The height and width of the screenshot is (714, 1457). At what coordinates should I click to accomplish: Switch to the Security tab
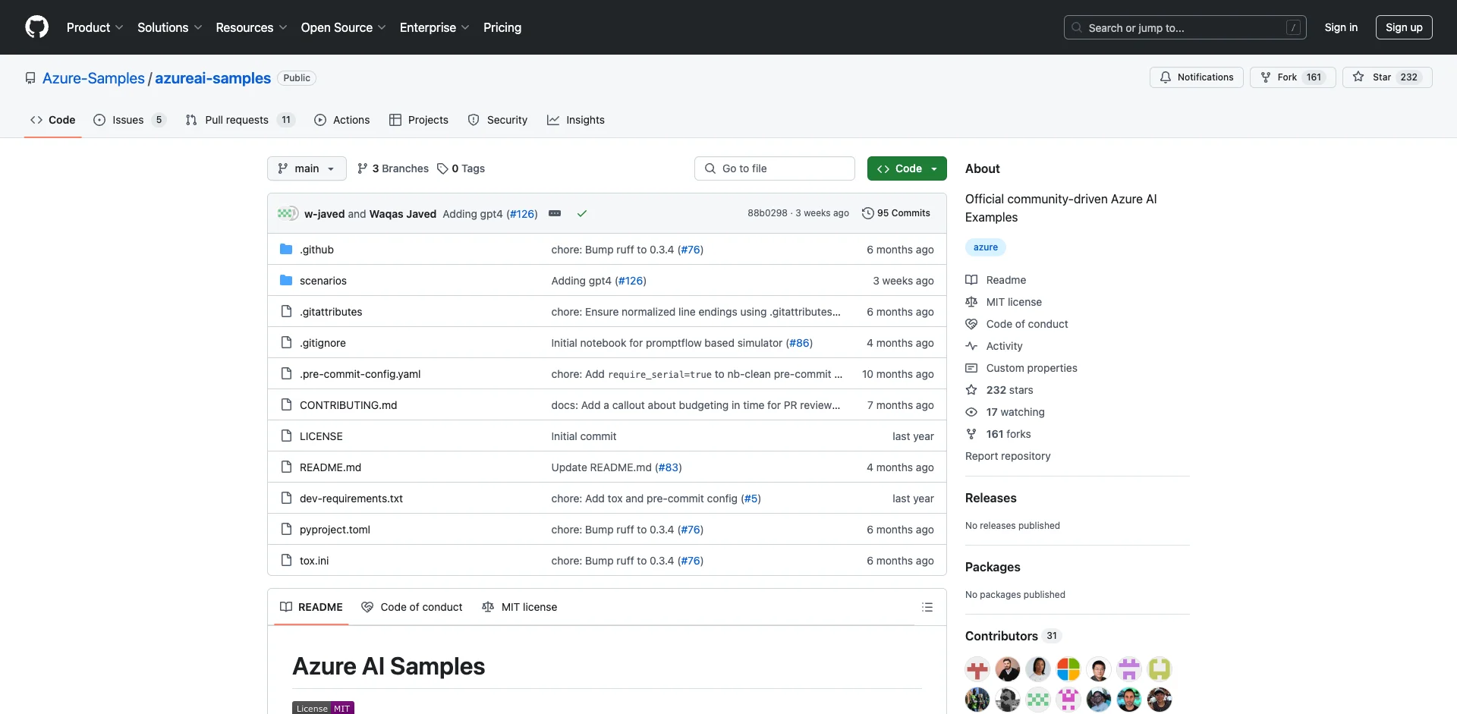[498, 120]
